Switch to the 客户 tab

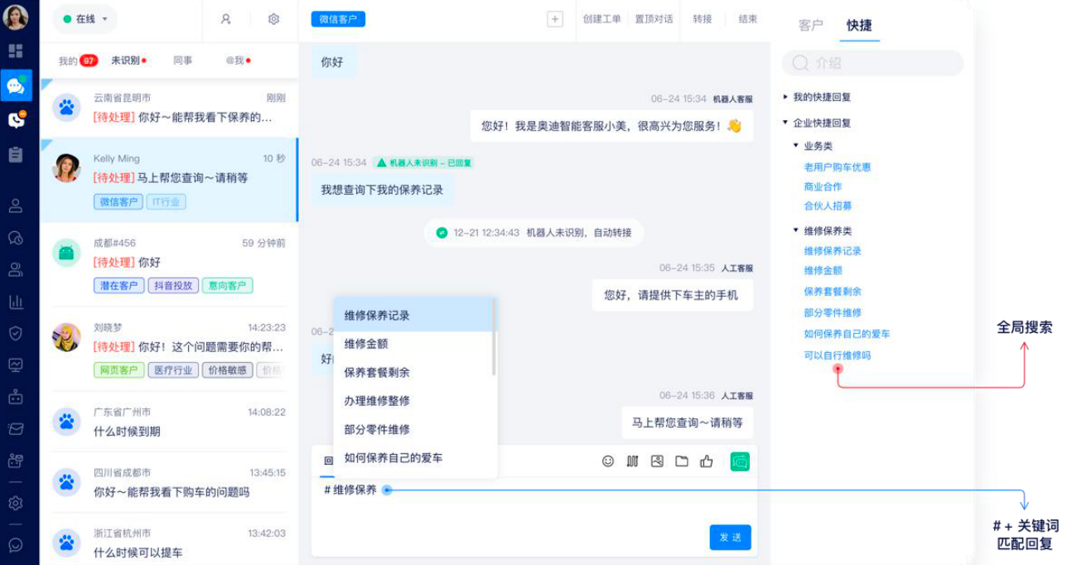click(x=811, y=26)
